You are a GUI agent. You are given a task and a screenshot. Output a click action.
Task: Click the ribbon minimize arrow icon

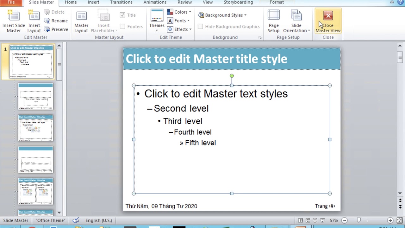(x=392, y=2)
